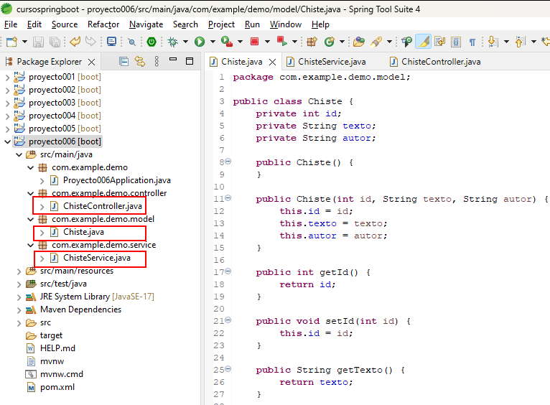Open the Navigate menu
The width and height of the screenshot is (550, 405).
(x=146, y=24)
